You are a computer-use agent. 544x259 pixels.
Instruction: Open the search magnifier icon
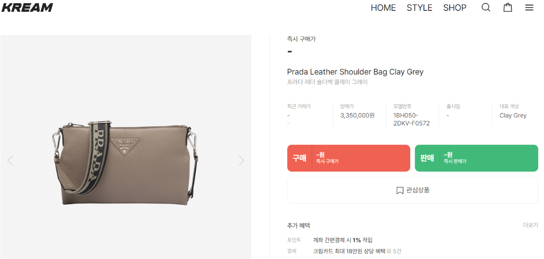486,8
